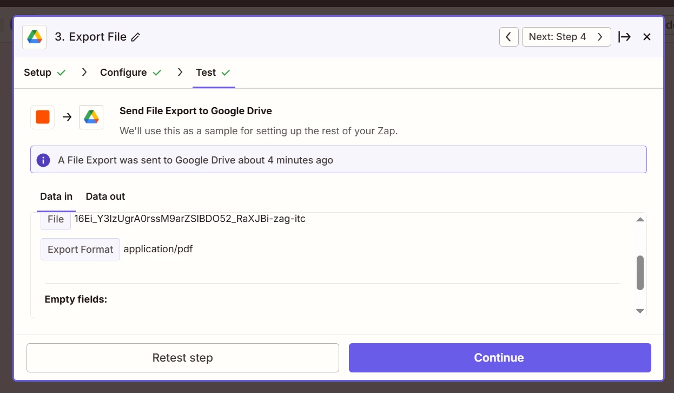Viewport: 674px width, 393px height.
Task: Select the Test tab
Action: coord(213,73)
